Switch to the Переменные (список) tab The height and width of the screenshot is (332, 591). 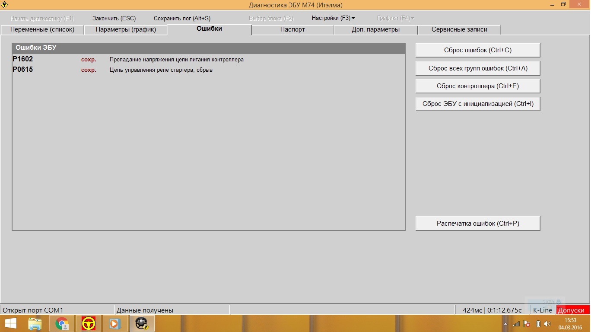pos(42,29)
